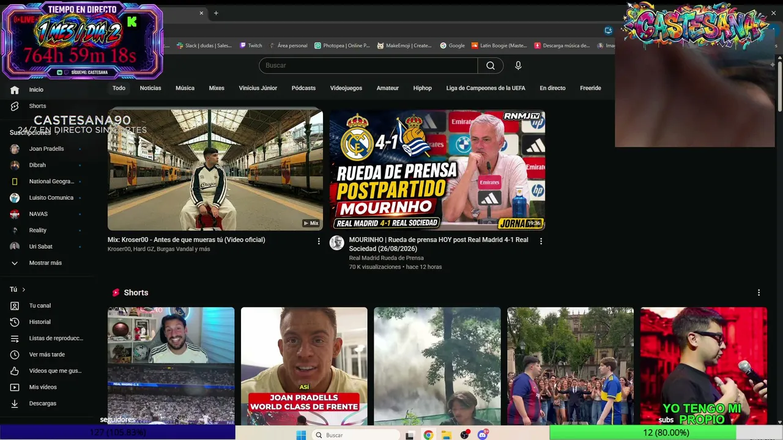Open the Shorts section icon in sidebar
783x440 pixels.
tap(15, 106)
